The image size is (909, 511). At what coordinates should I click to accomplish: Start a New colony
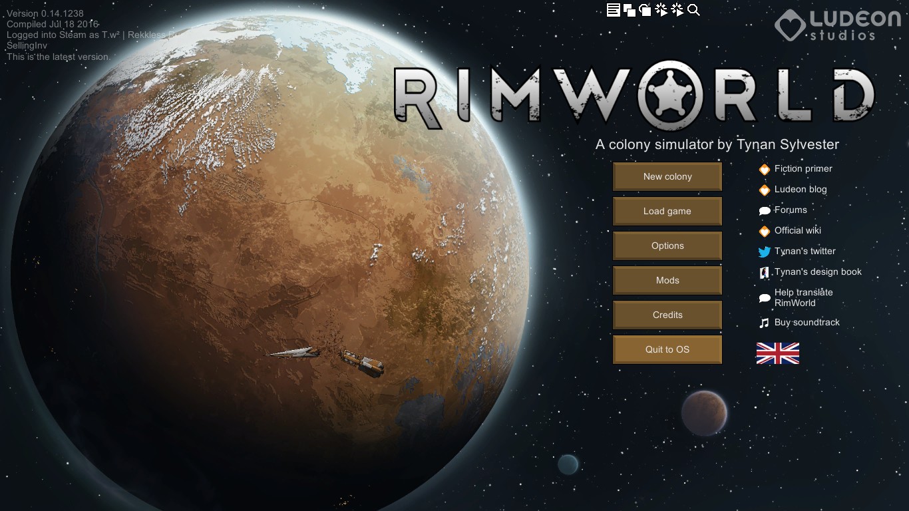[x=667, y=176]
